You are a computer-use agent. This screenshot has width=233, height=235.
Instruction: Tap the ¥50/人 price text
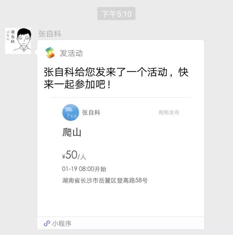tap(74, 156)
